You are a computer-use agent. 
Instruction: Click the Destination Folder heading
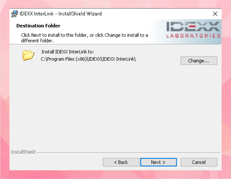[38, 26]
